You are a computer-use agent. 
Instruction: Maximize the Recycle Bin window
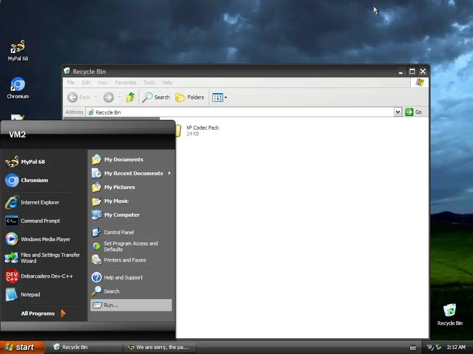coord(412,71)
